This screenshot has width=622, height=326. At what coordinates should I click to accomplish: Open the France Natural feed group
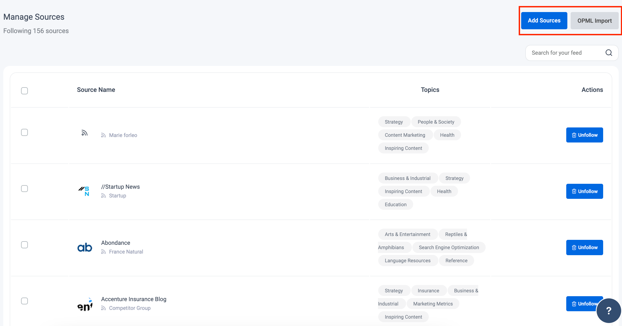click(x=126, y=252)
